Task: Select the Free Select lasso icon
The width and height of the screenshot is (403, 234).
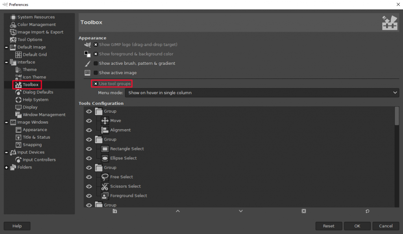Action: (x=105, y=177)
